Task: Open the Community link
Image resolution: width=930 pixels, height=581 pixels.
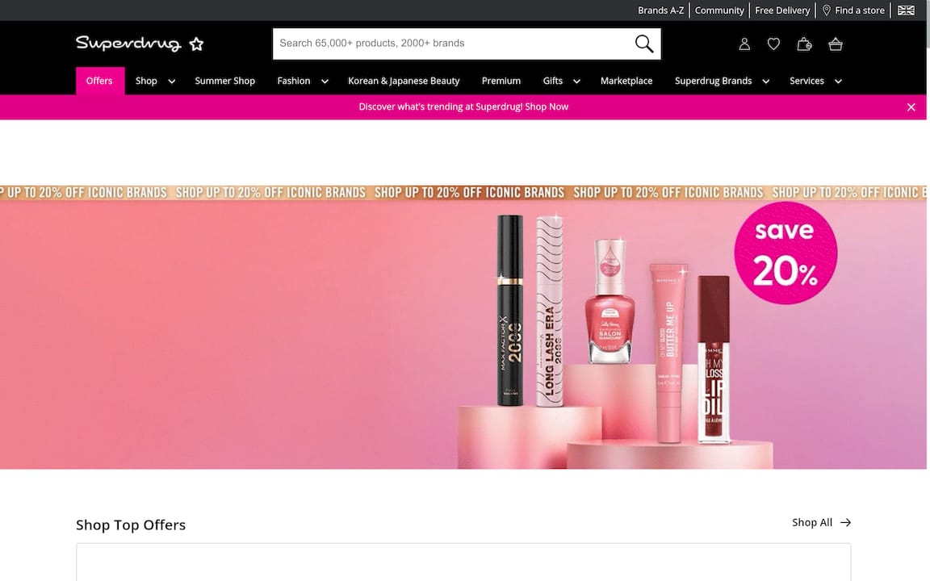Action: [719, 10]
